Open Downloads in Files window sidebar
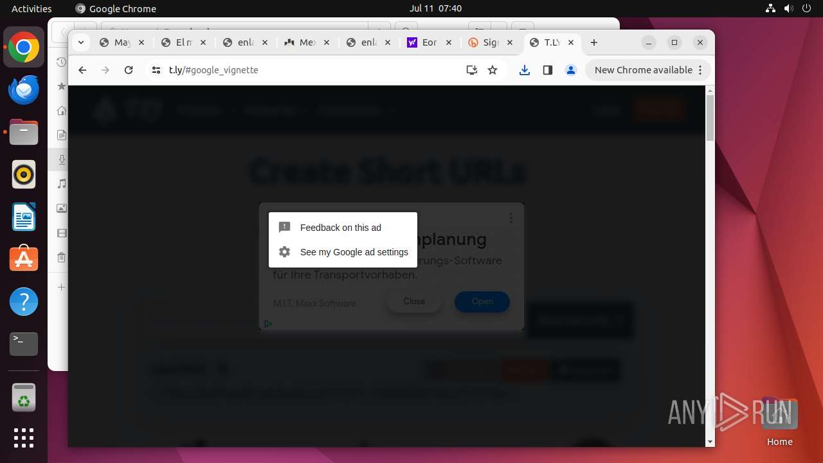Screen dimensions: 823x463 pos(61,159)
